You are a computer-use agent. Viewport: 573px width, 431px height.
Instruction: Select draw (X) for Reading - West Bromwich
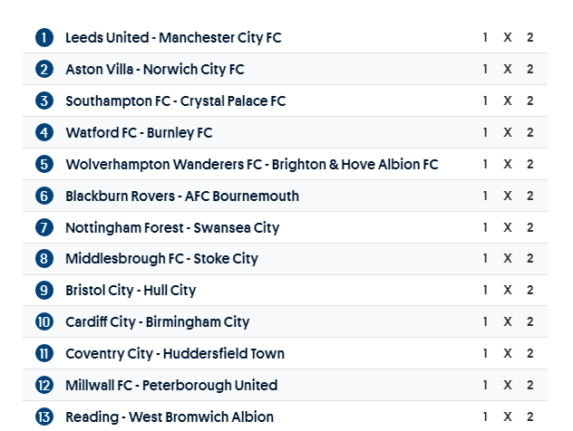(x=508, y=417)
